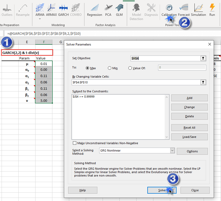The image size is (221, 201).
Task: Open the ARMA dropdown arrow
Action: pos(40,19)
